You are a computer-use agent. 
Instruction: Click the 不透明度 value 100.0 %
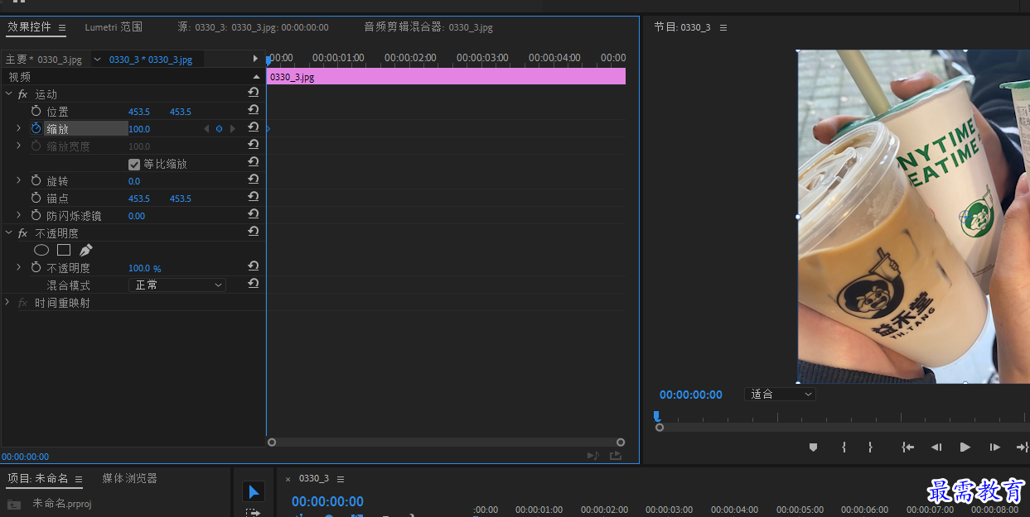click(145, 268)
